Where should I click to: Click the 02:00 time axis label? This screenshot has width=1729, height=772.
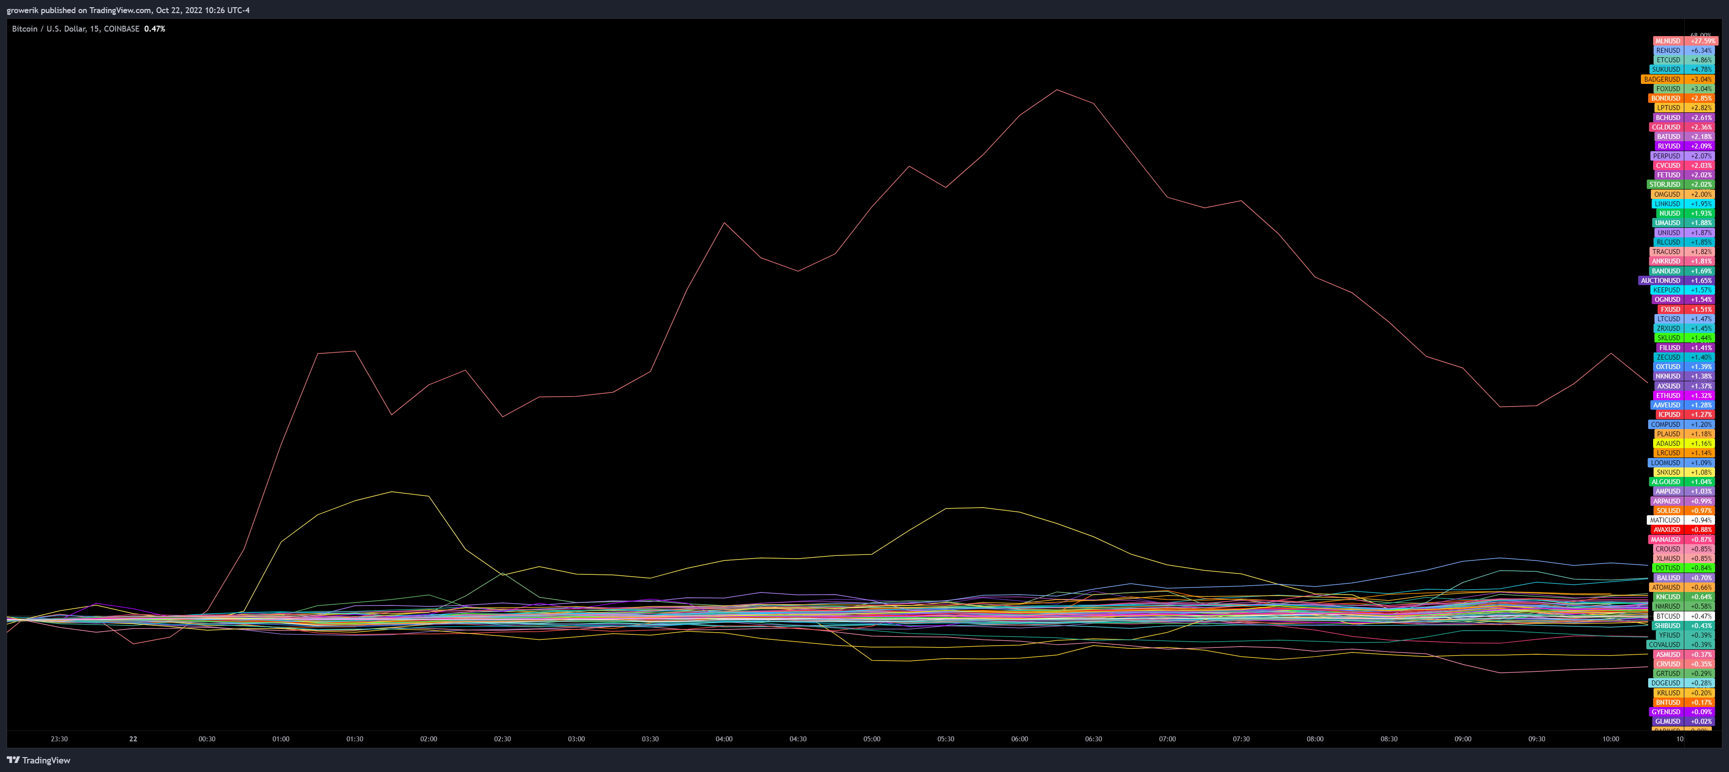click(x=428, y=739)
